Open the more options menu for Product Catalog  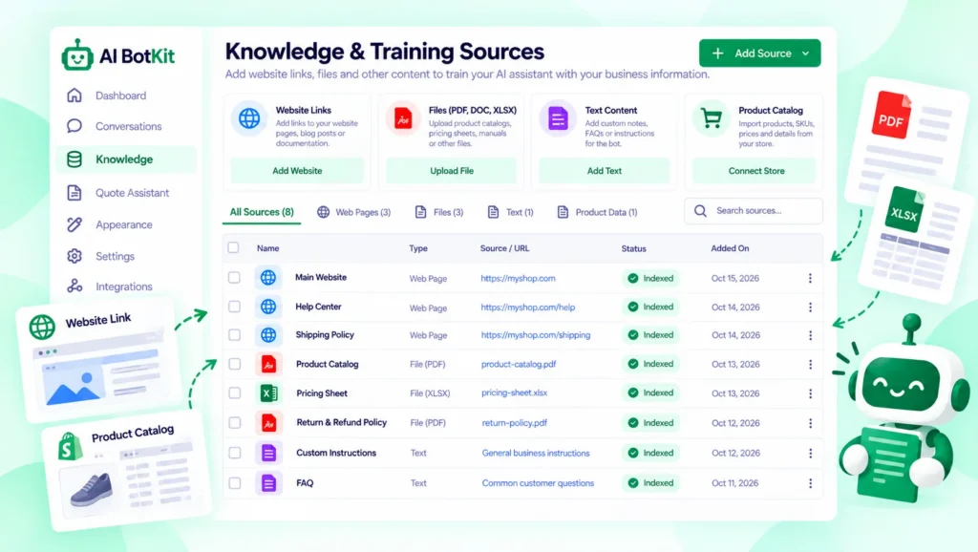[x=810, y=364]
